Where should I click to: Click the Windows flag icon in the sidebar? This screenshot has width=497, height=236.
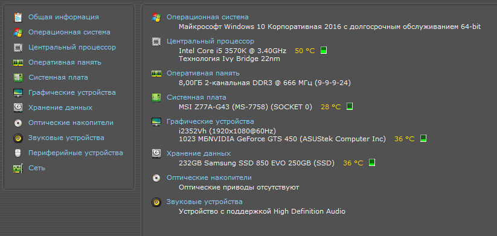(x=18, y=33)
